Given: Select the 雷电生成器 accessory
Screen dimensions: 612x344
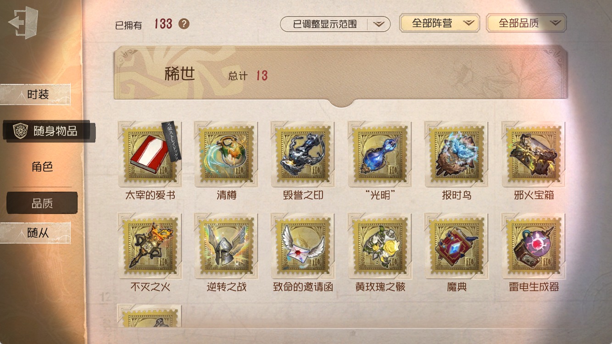Looking at the screenshot, I should pos(534,246).
